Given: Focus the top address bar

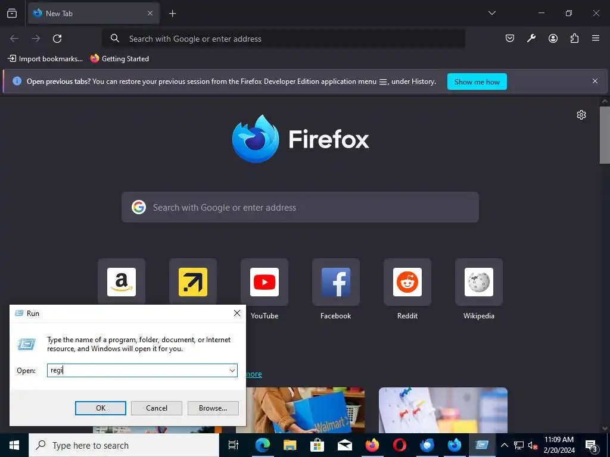Looking at the screenshot, I should [283, 39].
